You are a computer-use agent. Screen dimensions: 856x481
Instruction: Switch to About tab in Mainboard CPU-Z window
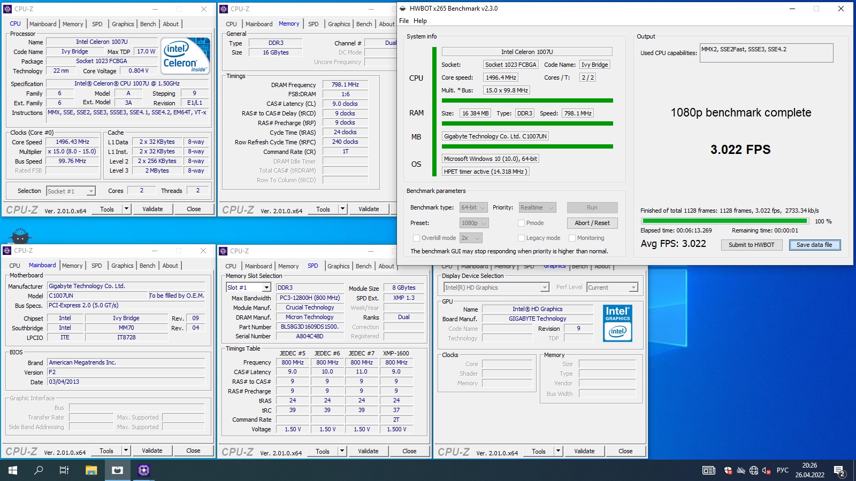(170, 266)
